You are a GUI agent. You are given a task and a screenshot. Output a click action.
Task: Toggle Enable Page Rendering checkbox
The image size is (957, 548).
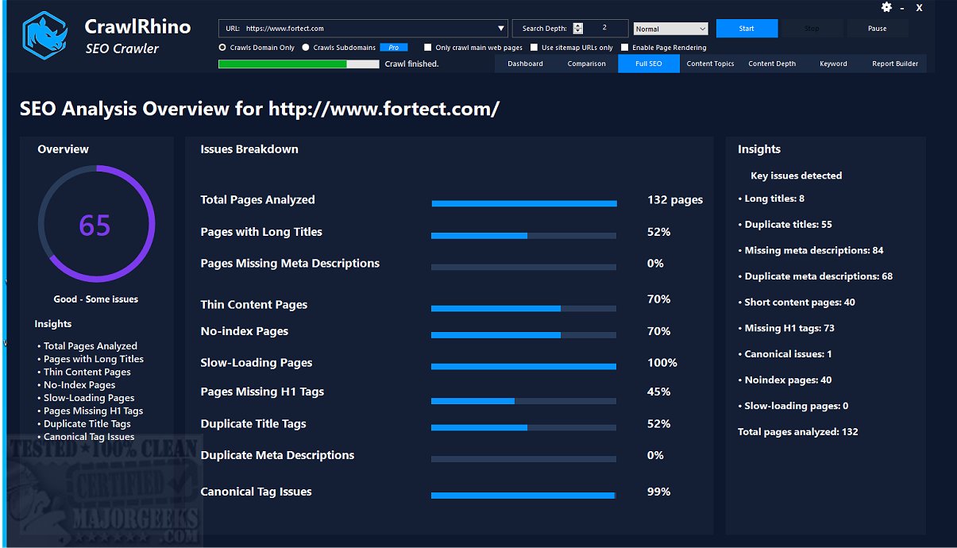pos(625,48)
